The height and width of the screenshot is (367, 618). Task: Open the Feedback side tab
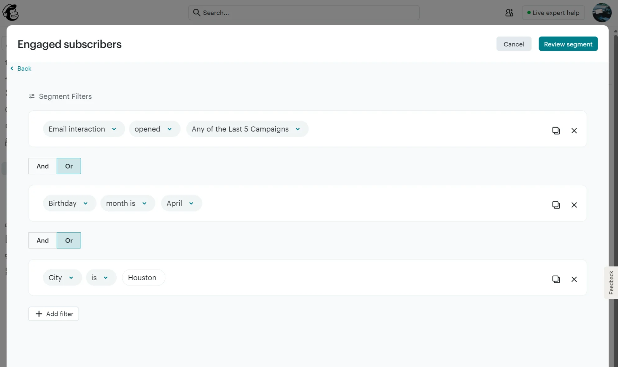coord(611,283)
